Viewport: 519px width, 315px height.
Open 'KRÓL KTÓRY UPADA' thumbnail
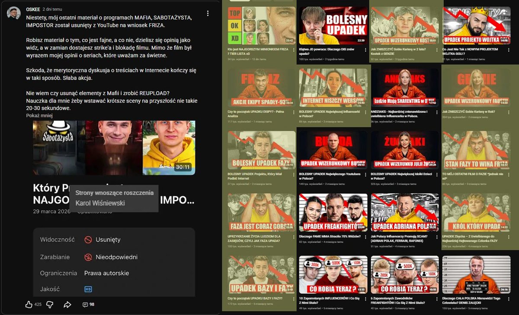(x=477, y=212)
